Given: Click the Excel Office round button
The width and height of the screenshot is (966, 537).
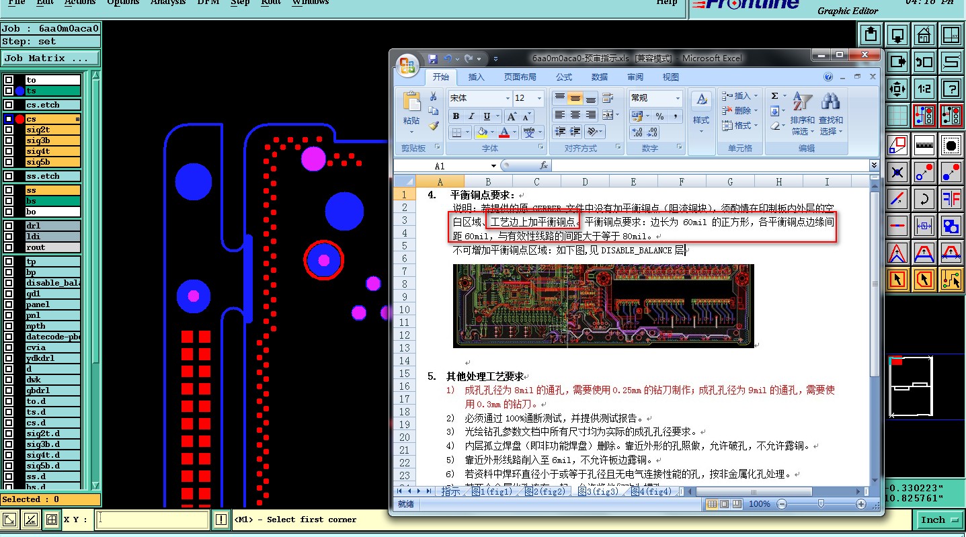Looking at the screenshot, I should 409,65.
